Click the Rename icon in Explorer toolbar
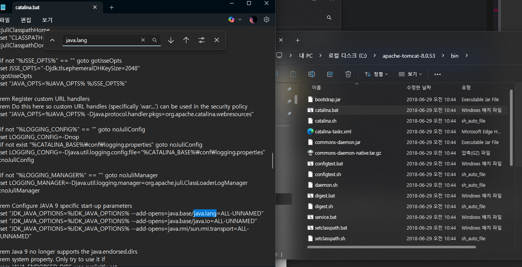 (312, 74)
